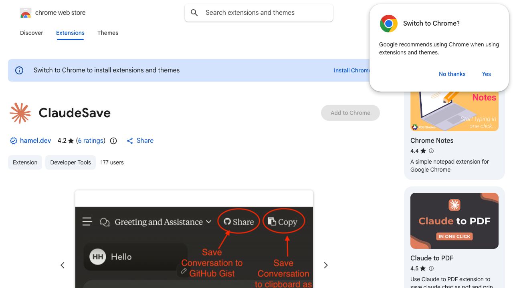Click 'A simple notepad extension for Google Chrome' text

pos(450,166)
